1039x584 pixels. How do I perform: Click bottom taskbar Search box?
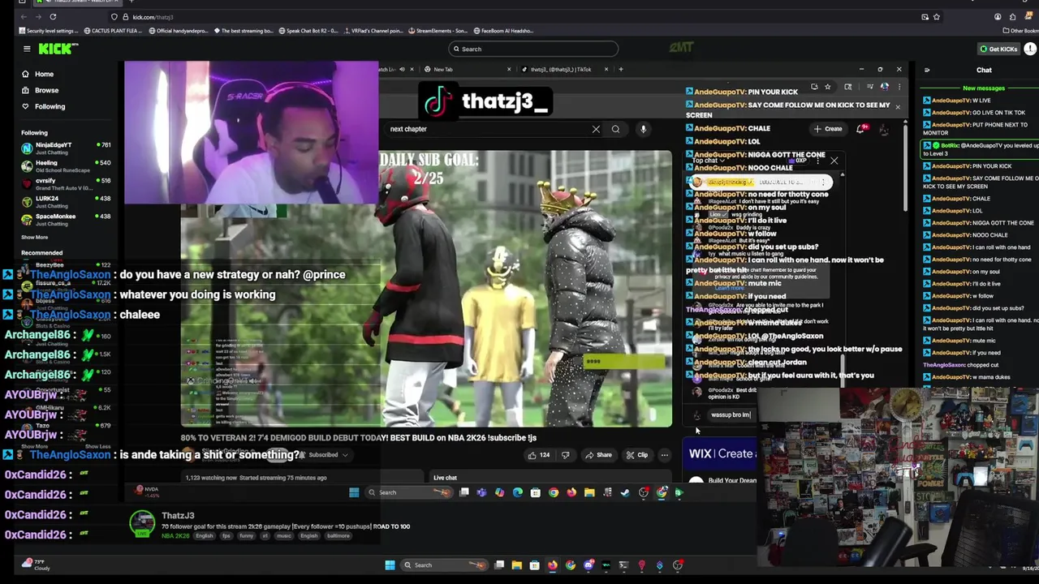[445, 565]
